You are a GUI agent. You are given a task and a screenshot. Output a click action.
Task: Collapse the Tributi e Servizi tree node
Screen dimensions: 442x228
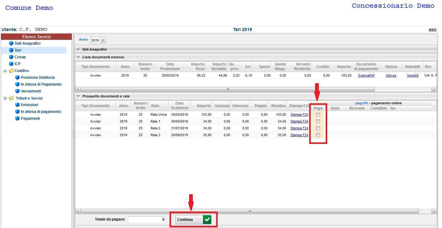(x=5, y=98)
